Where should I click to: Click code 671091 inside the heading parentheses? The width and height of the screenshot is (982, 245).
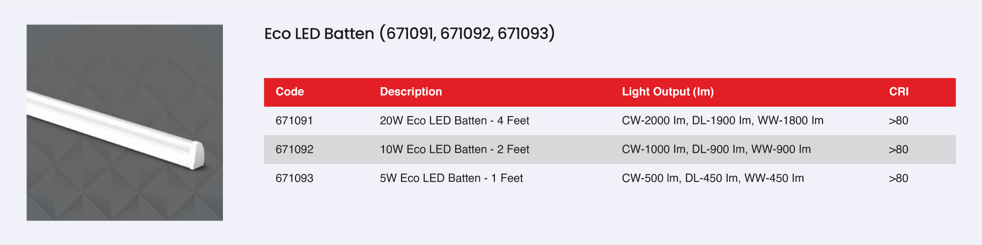pos(410,34)
